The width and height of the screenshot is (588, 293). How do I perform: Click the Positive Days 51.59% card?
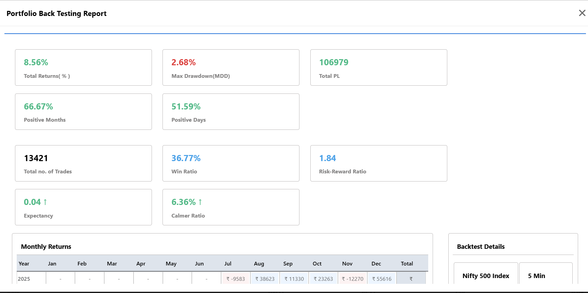coord(231,111)
